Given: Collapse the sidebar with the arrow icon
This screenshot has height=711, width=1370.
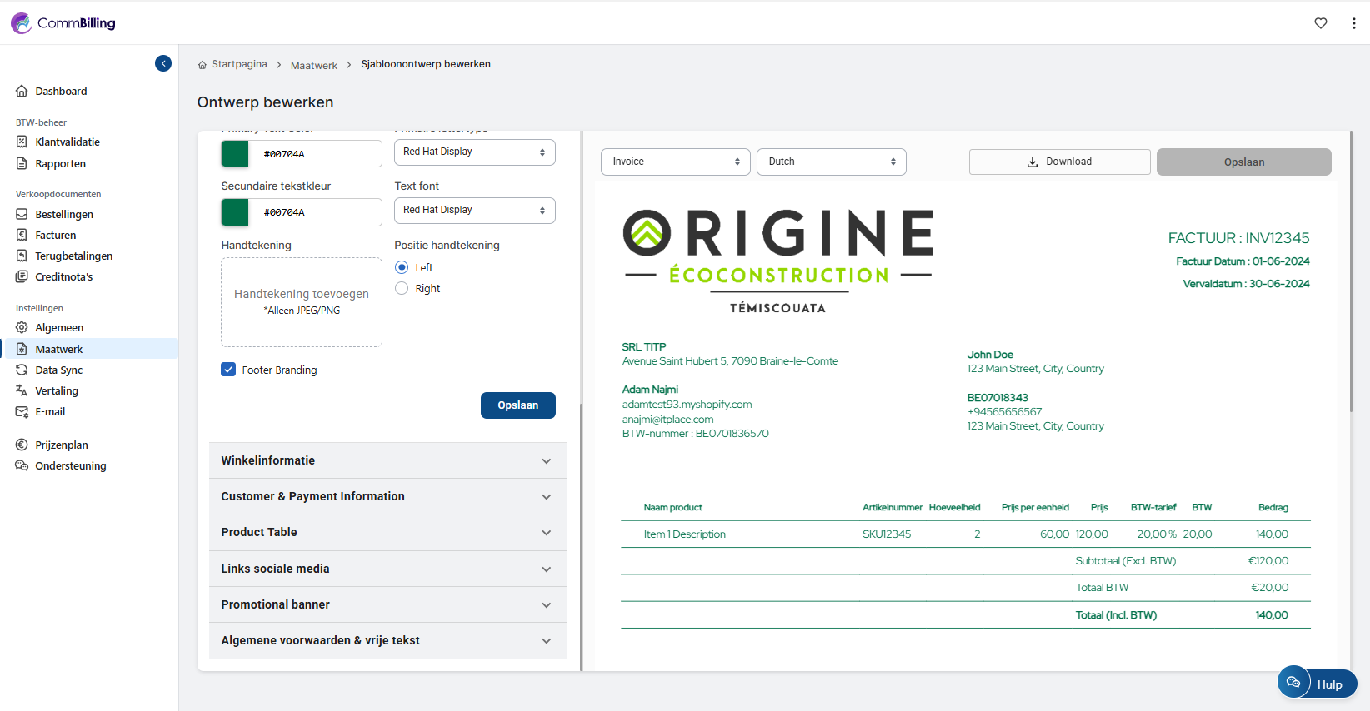Looking at the screenshot, I should [163, 63].
